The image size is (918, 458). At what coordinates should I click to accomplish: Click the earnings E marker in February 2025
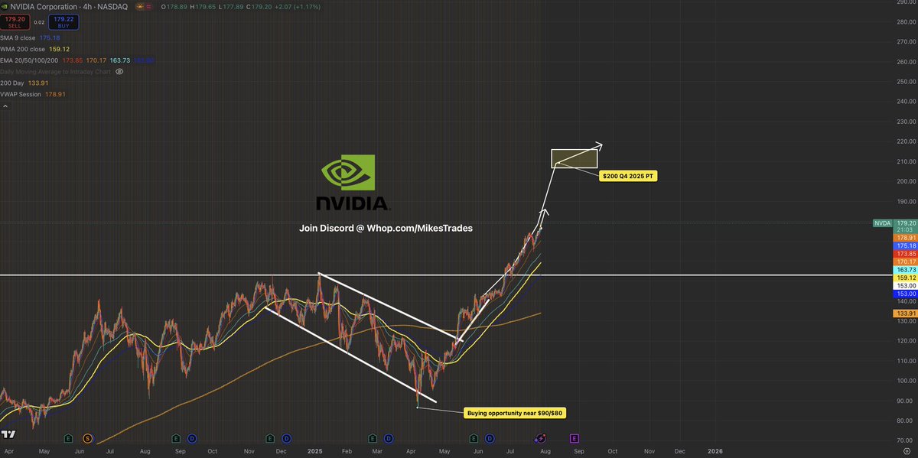[x=372, y=438]
